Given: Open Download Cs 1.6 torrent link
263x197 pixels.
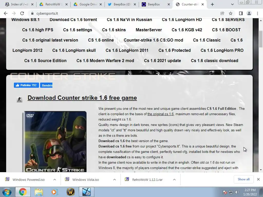Looking at the screenshot, I should pyautogui.click(x=73, y=19).
